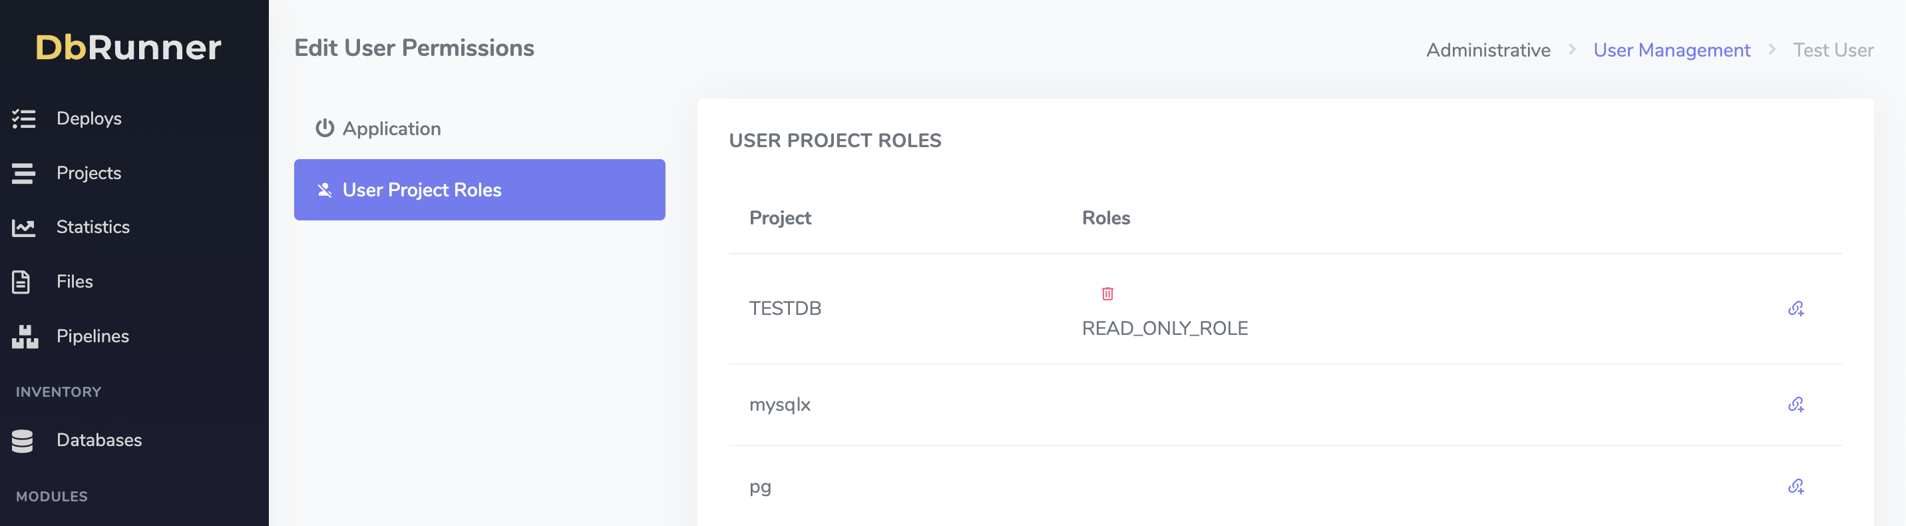1906x526 pixels.
Task: Click the Statistics chart icon
Action: click(24, 227)
